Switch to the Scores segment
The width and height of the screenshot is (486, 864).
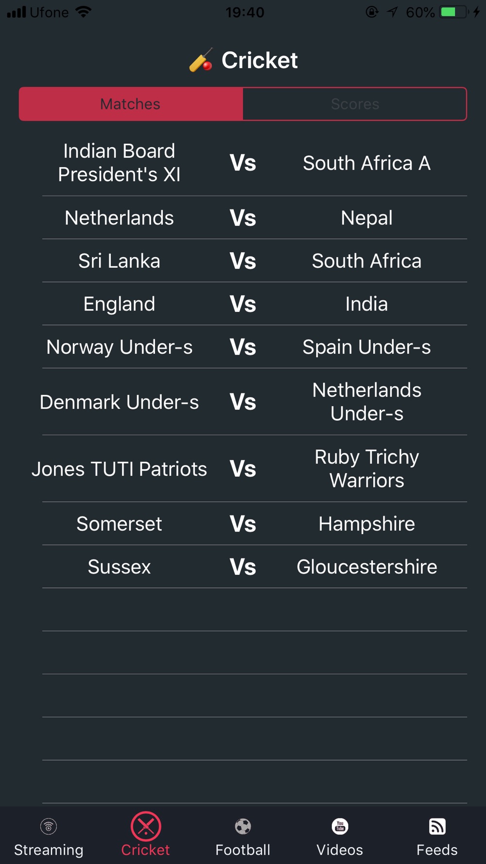355,104
